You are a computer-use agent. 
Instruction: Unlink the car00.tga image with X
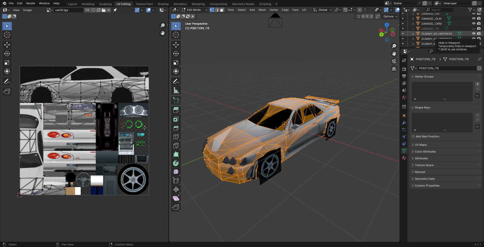[x=109, y=10]
